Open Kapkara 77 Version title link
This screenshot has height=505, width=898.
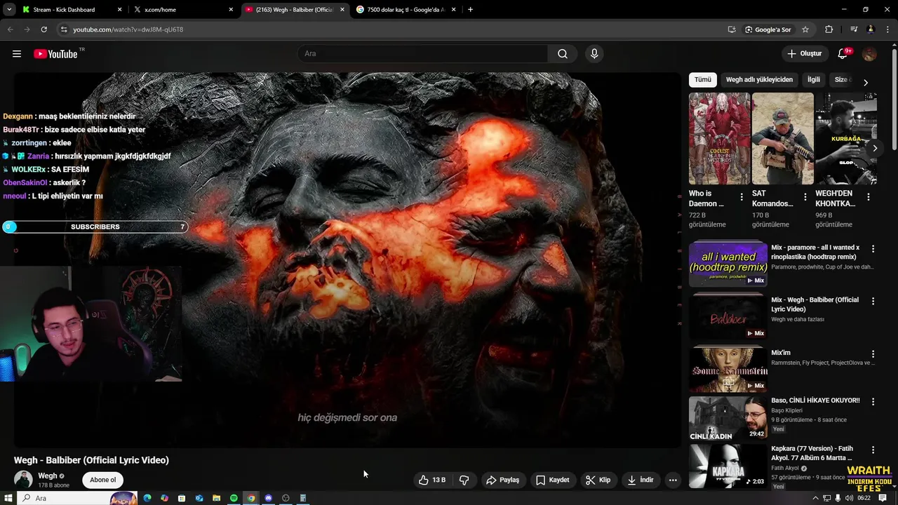[812, 453]
